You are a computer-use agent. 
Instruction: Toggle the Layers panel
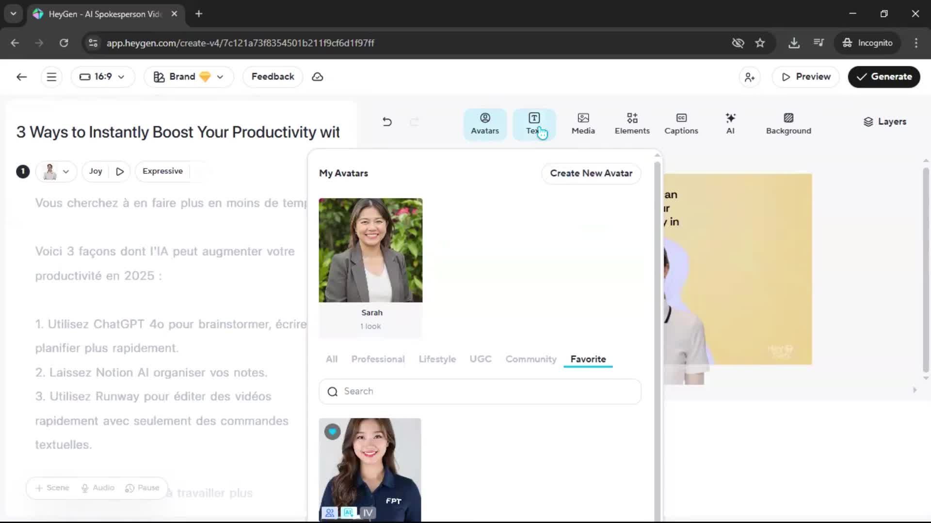[884, 122]
